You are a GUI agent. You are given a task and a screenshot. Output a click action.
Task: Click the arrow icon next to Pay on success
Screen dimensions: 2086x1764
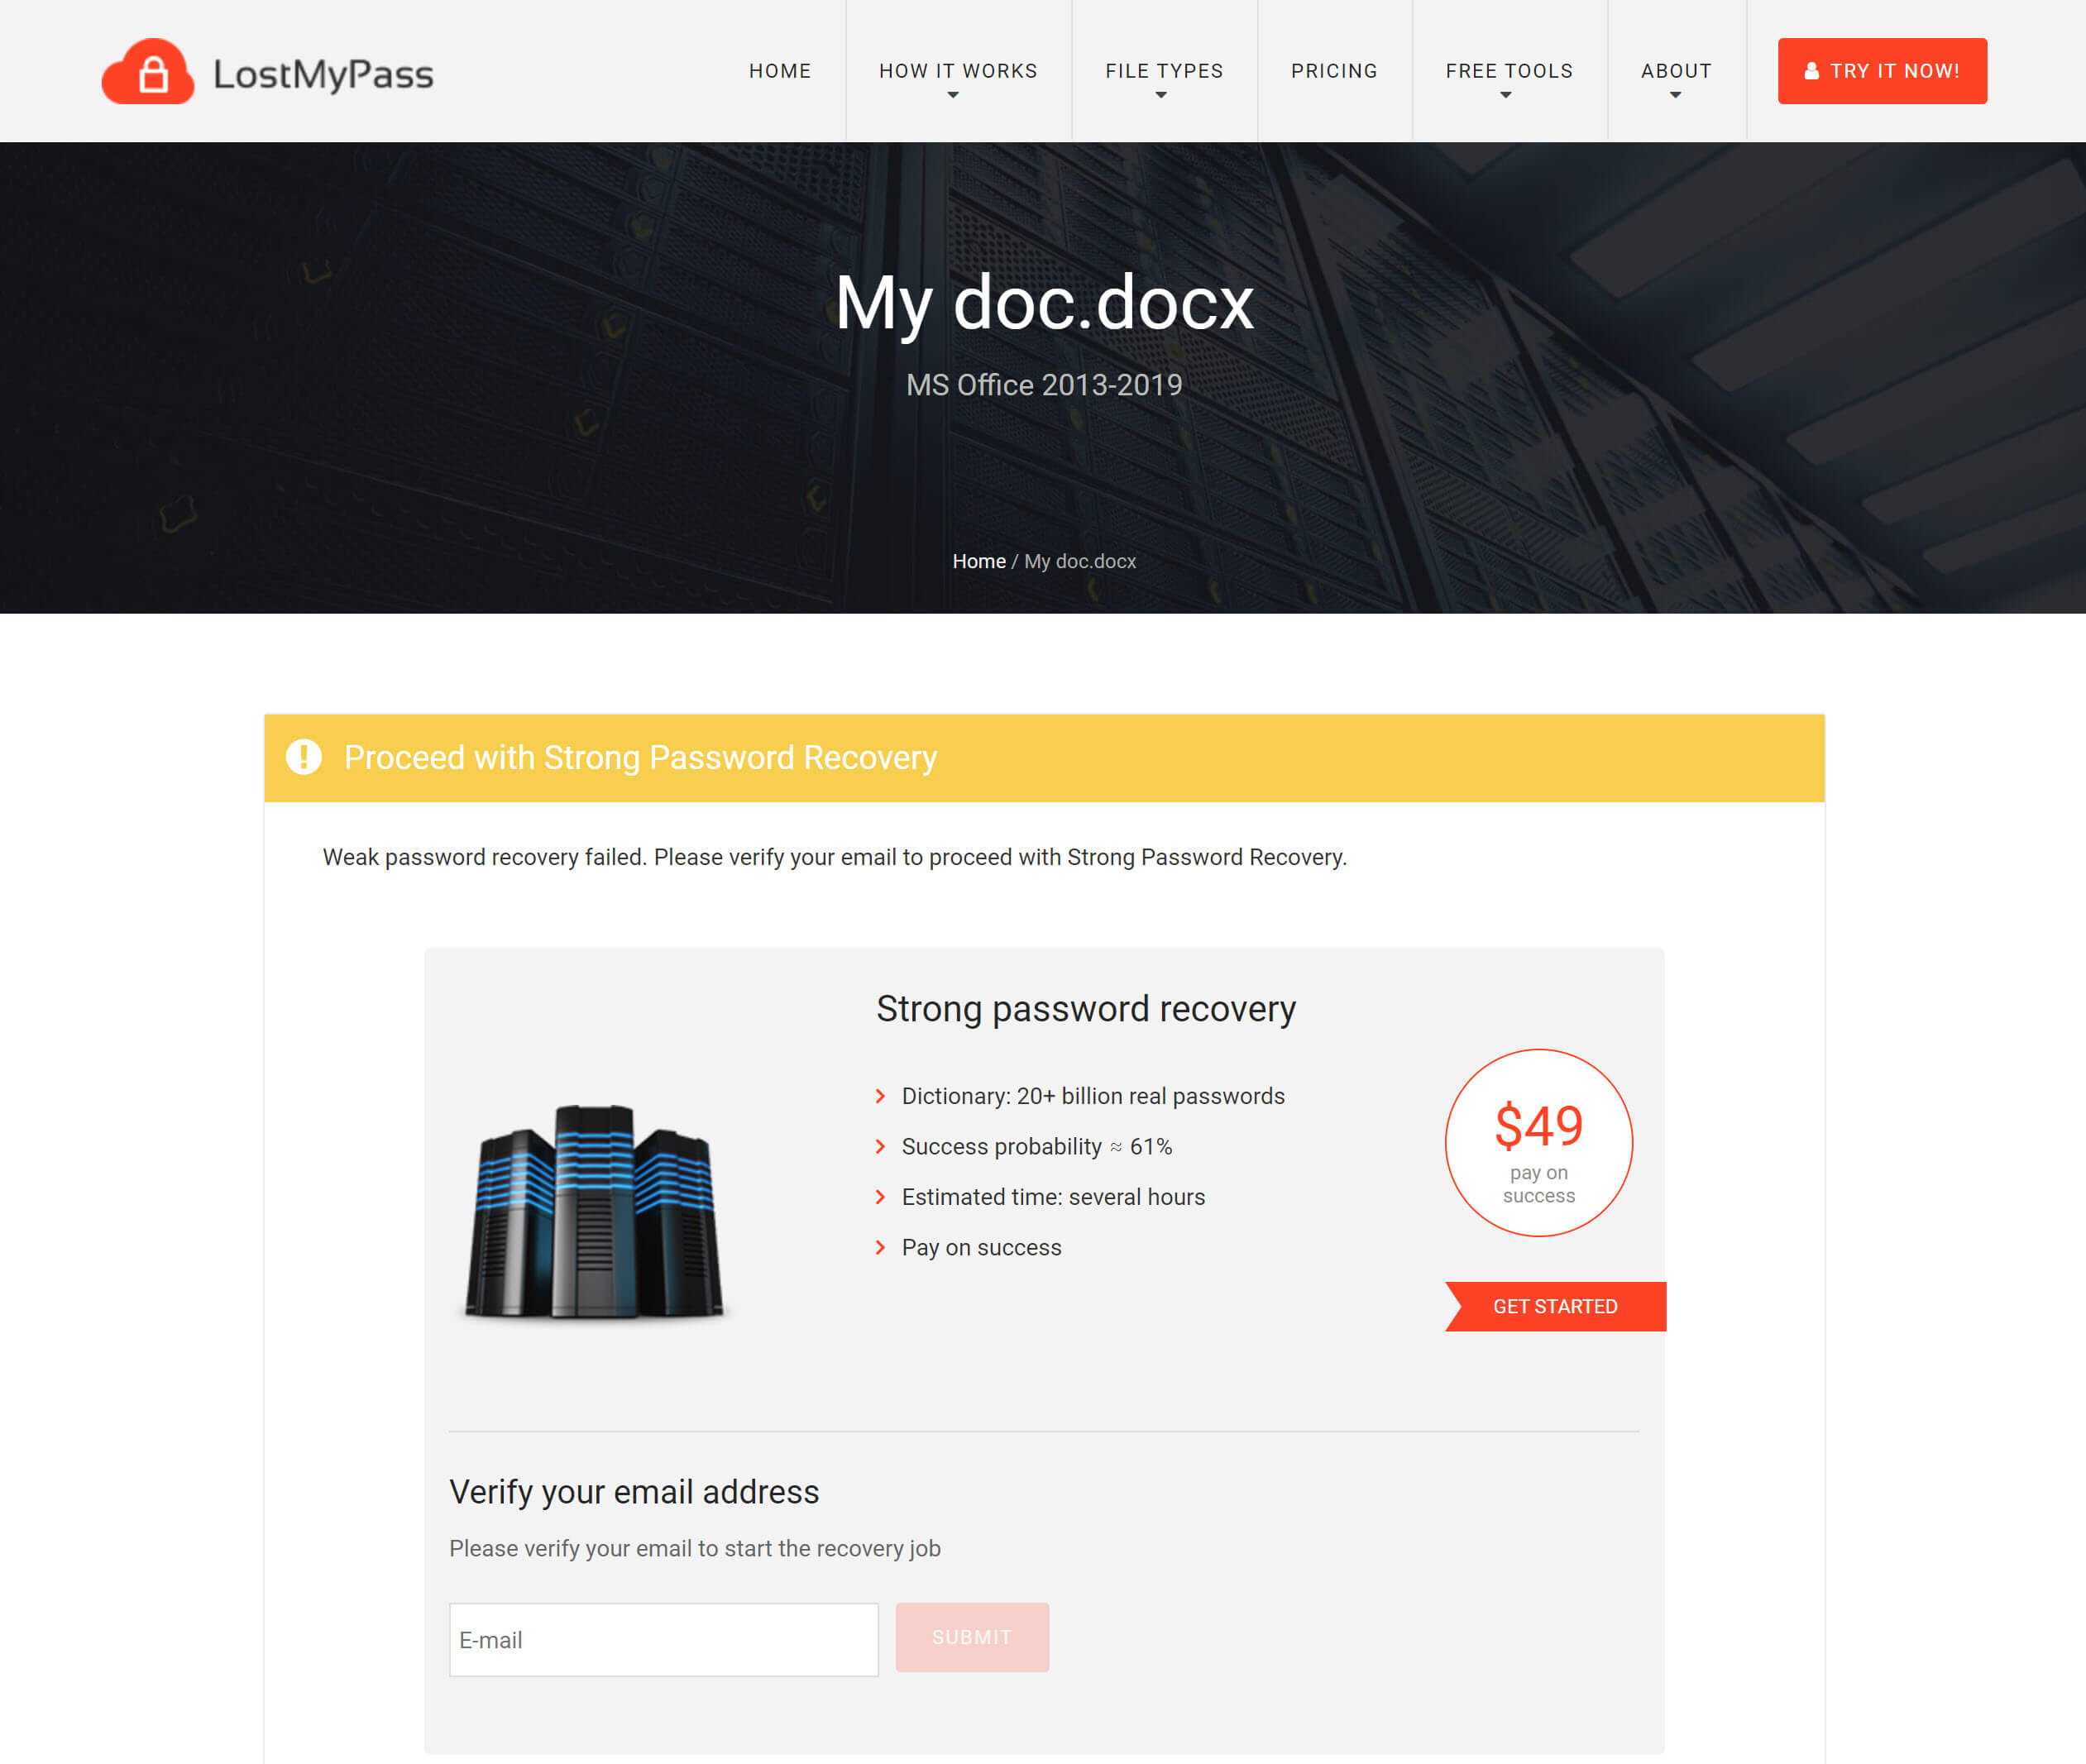880,1246
